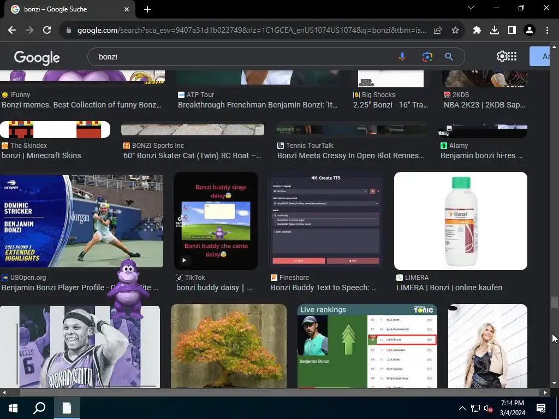559x419 pixels.
Task: Open the Sacramento basketball player image
Action: [x=80, y=346]
